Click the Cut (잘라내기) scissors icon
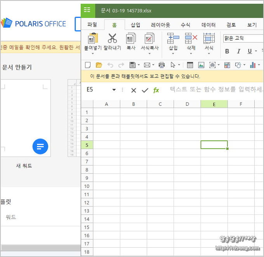Screen dimensions: 264x257 [x=112, y=39]
